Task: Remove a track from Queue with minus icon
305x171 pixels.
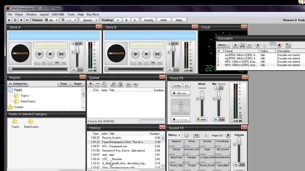Action: [97, 84]
